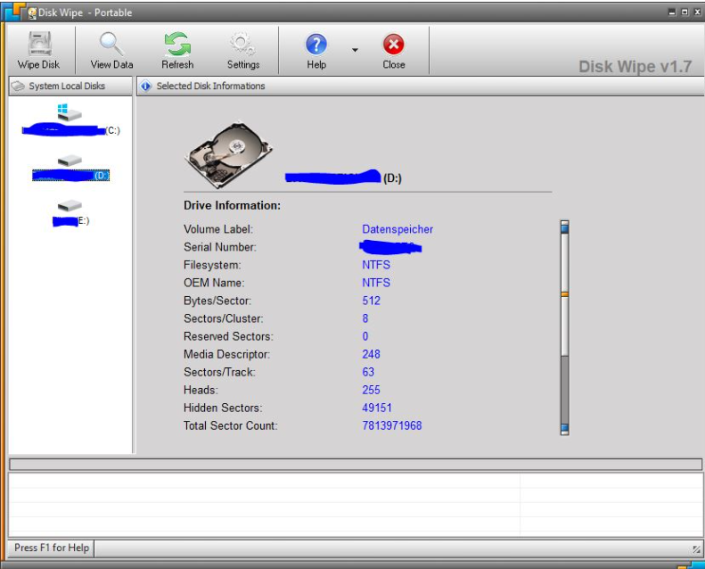Click Total Sector Count value 7813971968
705x569 pixels.
(391, 425)
